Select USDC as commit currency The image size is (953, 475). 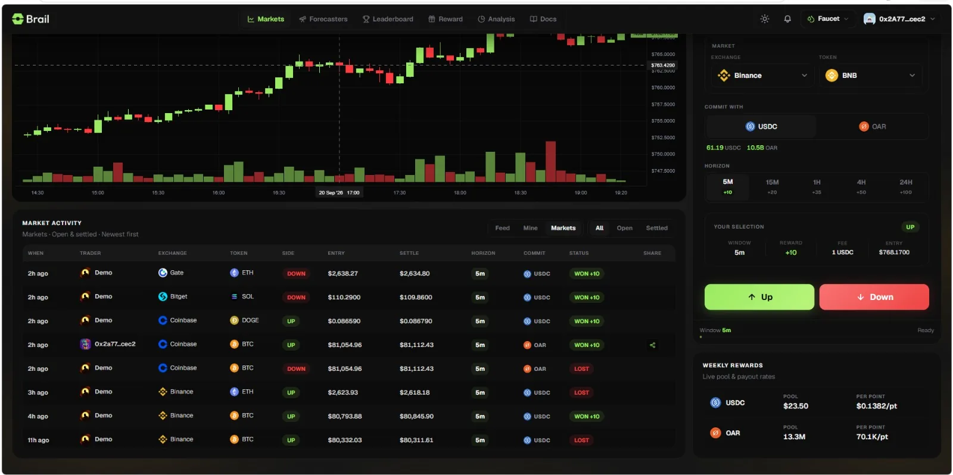click(x=761, y=127)
